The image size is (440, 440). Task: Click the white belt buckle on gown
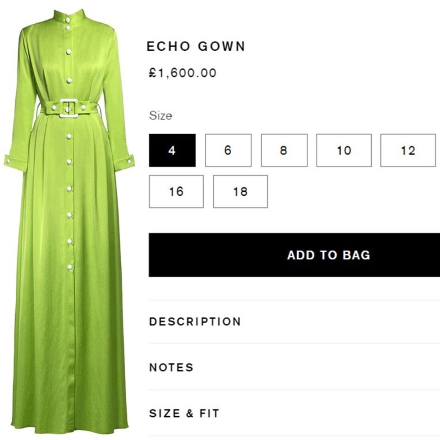pos(69,108)
